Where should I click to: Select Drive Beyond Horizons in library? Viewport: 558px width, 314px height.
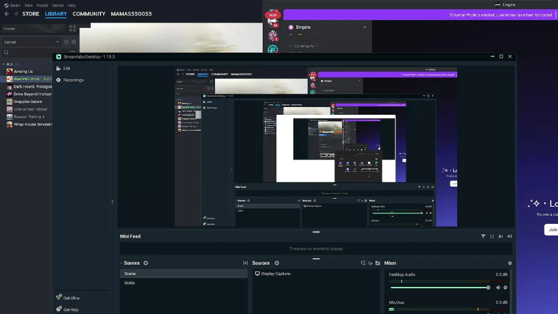[x=26, y=94]
